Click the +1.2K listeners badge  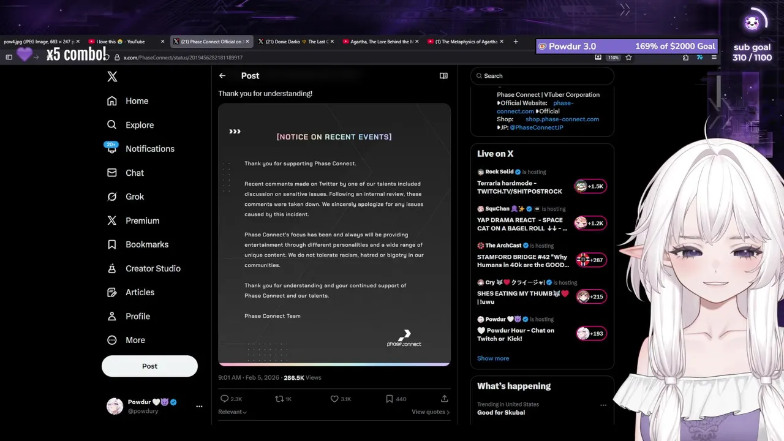590,223
